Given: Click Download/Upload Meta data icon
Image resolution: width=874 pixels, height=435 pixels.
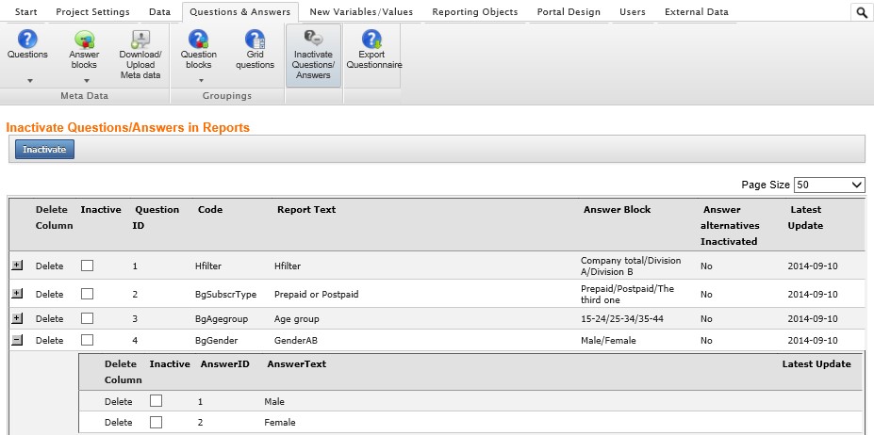Looking at the screenshot, I should (140, 39).
